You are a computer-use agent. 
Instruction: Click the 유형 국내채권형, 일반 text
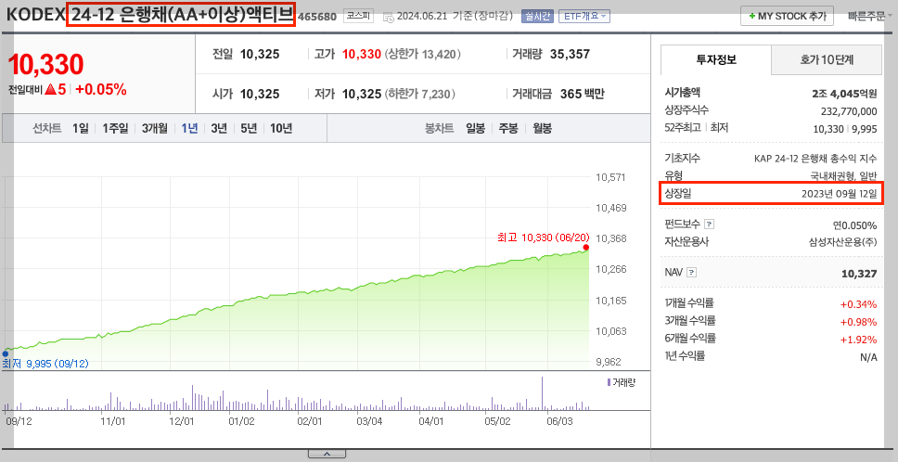[843, 175]
